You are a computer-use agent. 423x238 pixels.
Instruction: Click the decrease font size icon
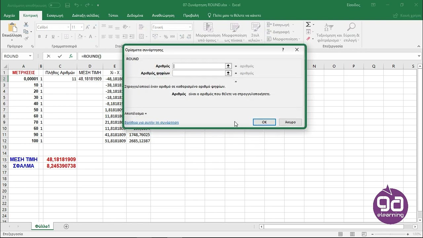pyautogui.click(x=95, y=27)
